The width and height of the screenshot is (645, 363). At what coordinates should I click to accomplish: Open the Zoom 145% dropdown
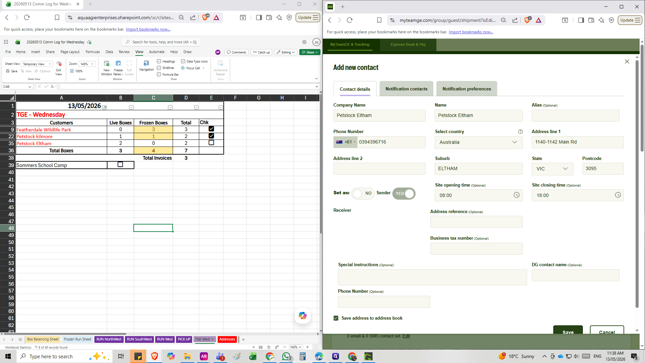[x=87, y=64]
